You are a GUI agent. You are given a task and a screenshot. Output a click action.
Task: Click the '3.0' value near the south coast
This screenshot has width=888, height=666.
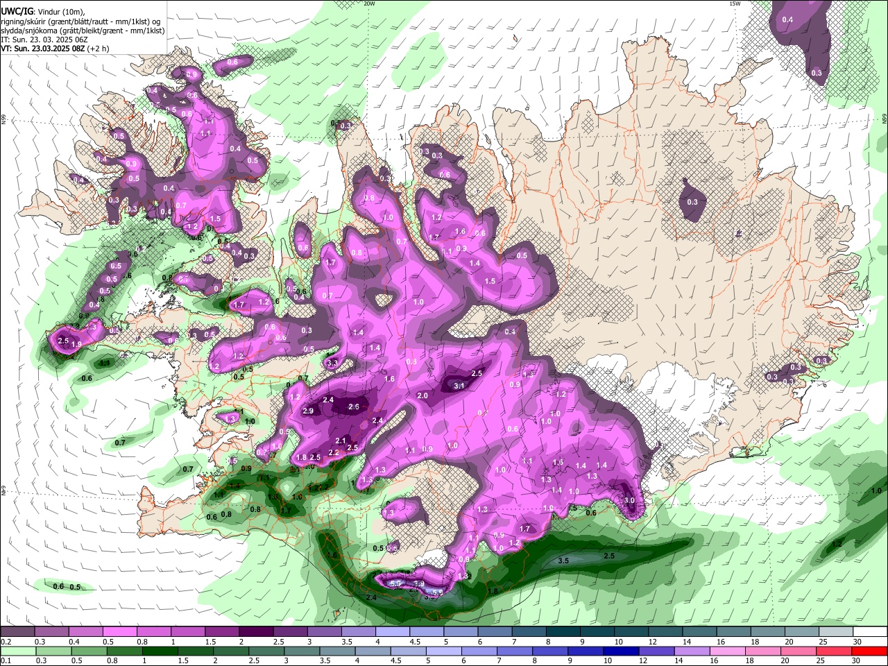[630, 500]
